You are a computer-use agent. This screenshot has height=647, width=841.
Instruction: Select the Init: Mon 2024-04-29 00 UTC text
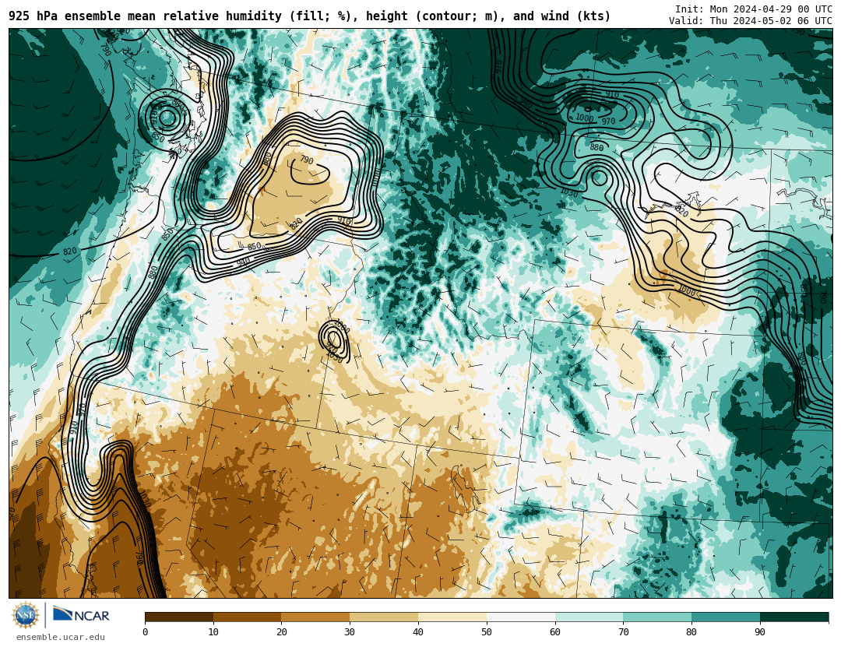click(x=754, y=9)
